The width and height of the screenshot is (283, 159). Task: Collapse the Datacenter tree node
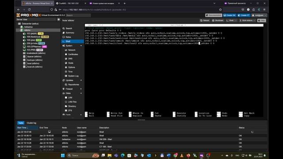tap(18, 23)
